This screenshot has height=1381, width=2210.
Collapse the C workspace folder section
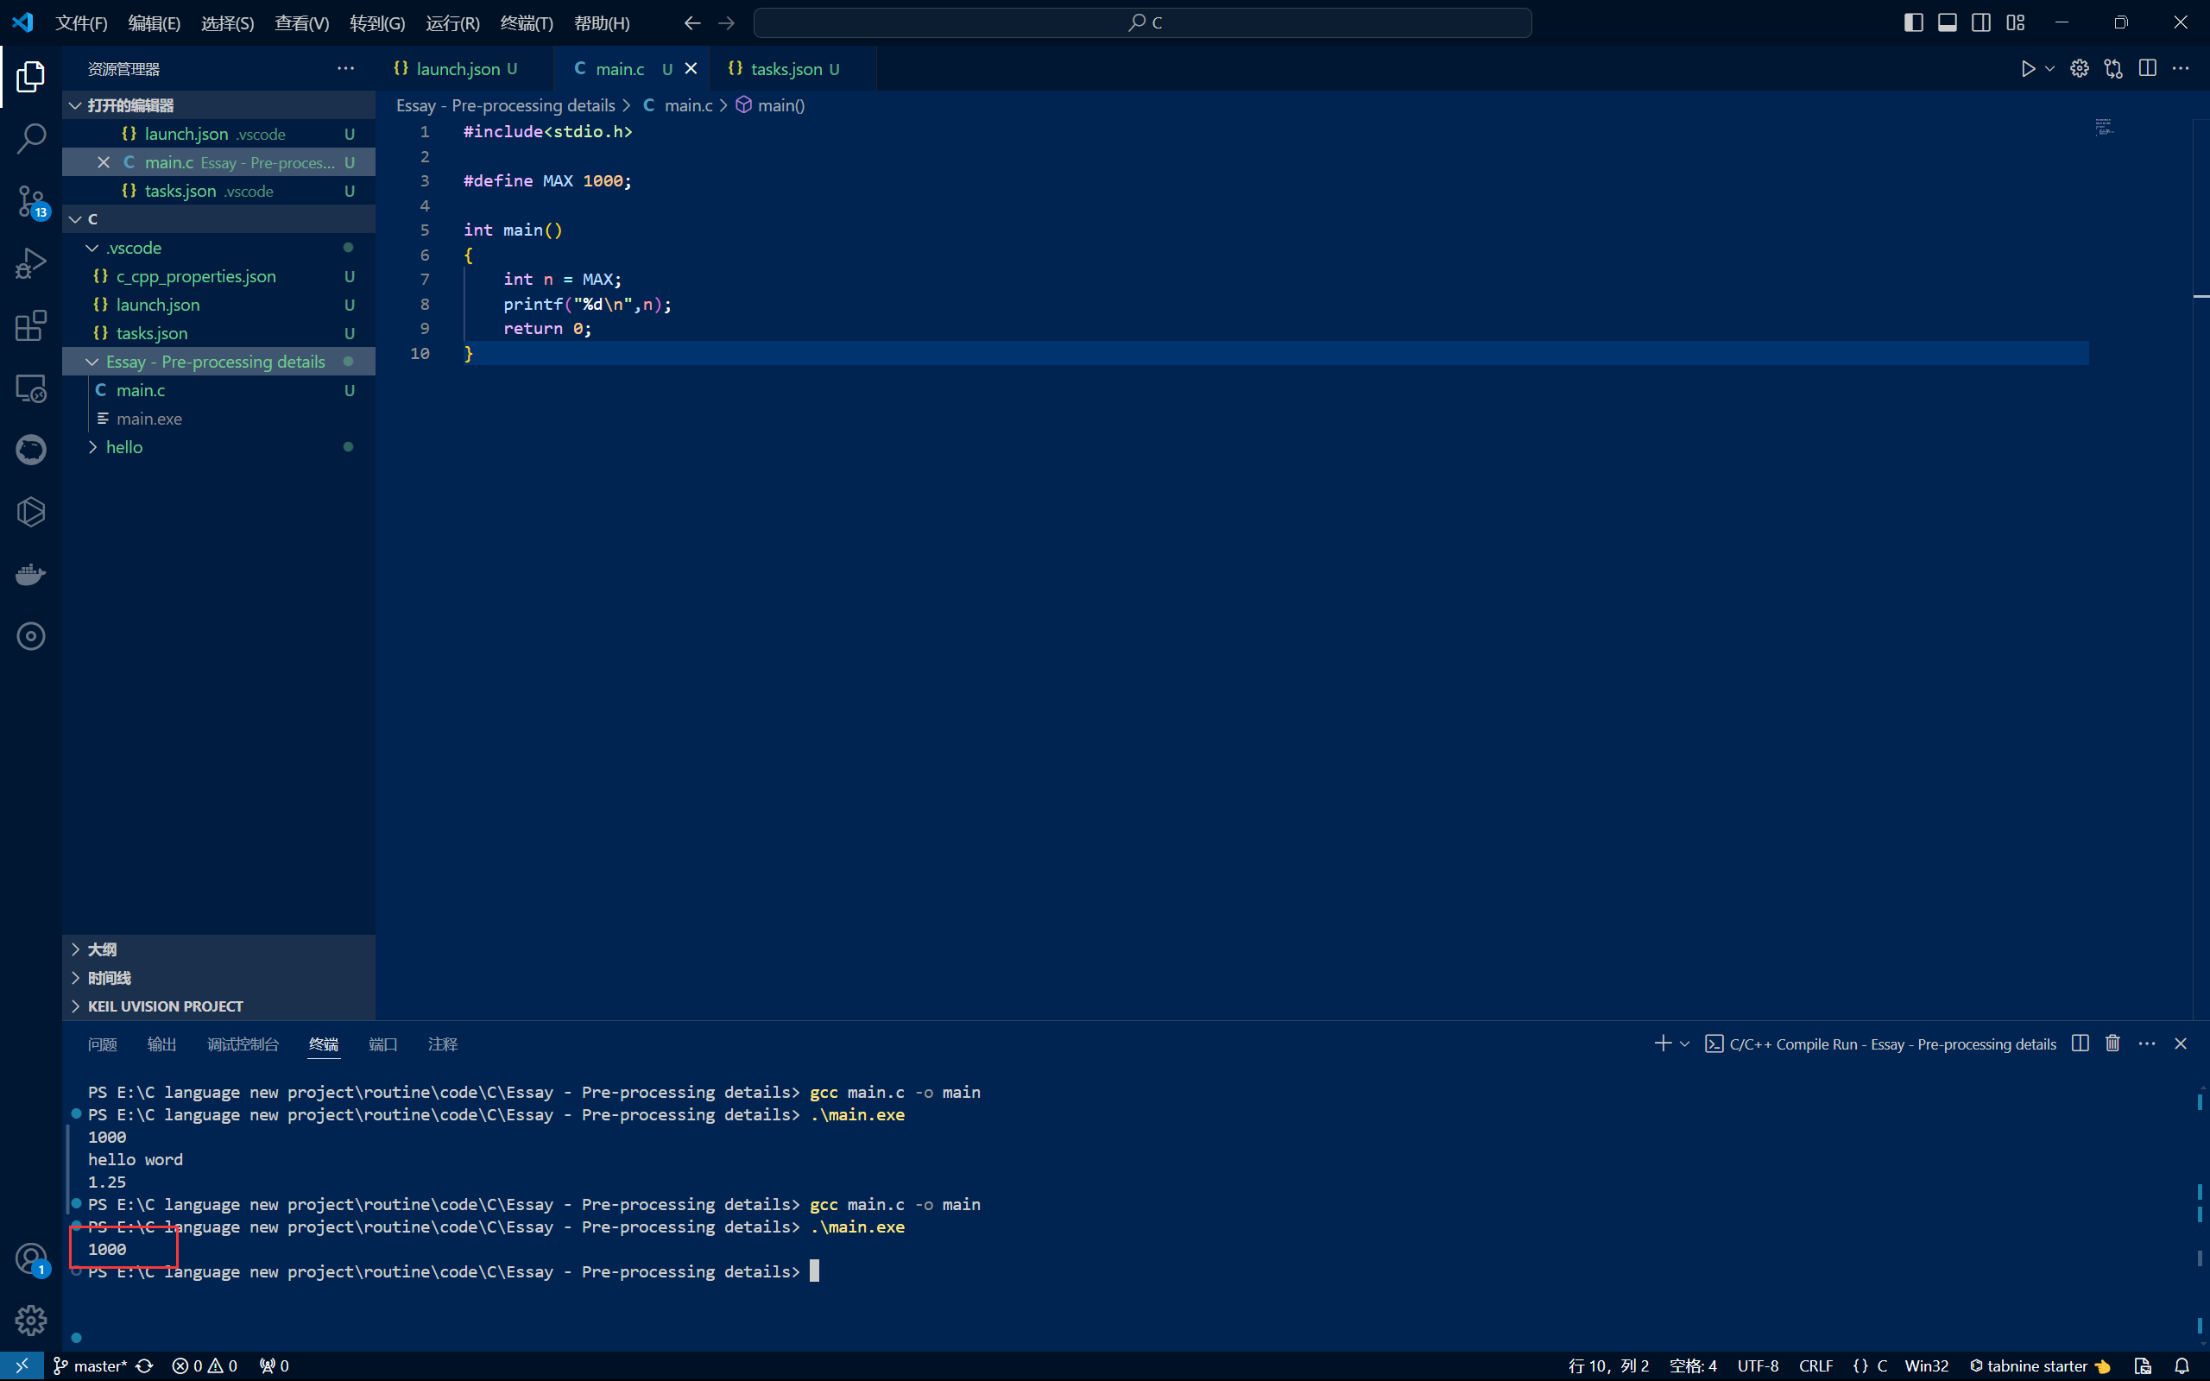219,219
